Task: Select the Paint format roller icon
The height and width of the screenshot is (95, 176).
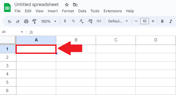Action: click(x=34, y=21)
